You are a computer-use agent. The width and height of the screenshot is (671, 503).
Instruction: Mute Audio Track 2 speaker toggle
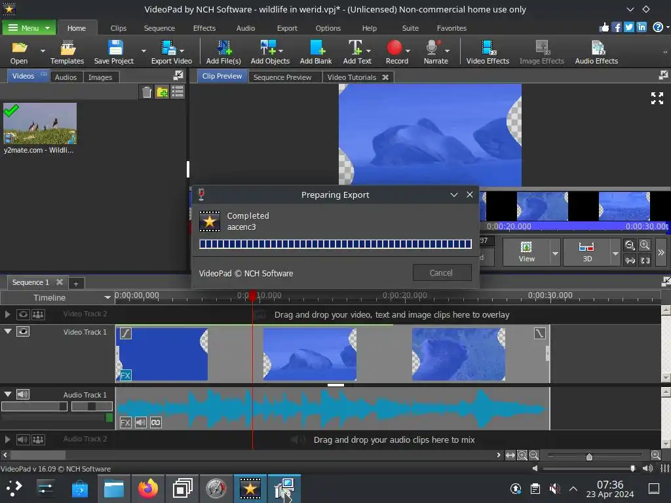(x=23, y=439)
